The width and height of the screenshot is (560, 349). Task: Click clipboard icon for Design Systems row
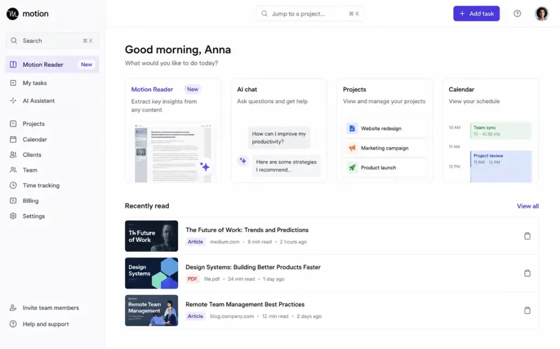pos(527,274)
